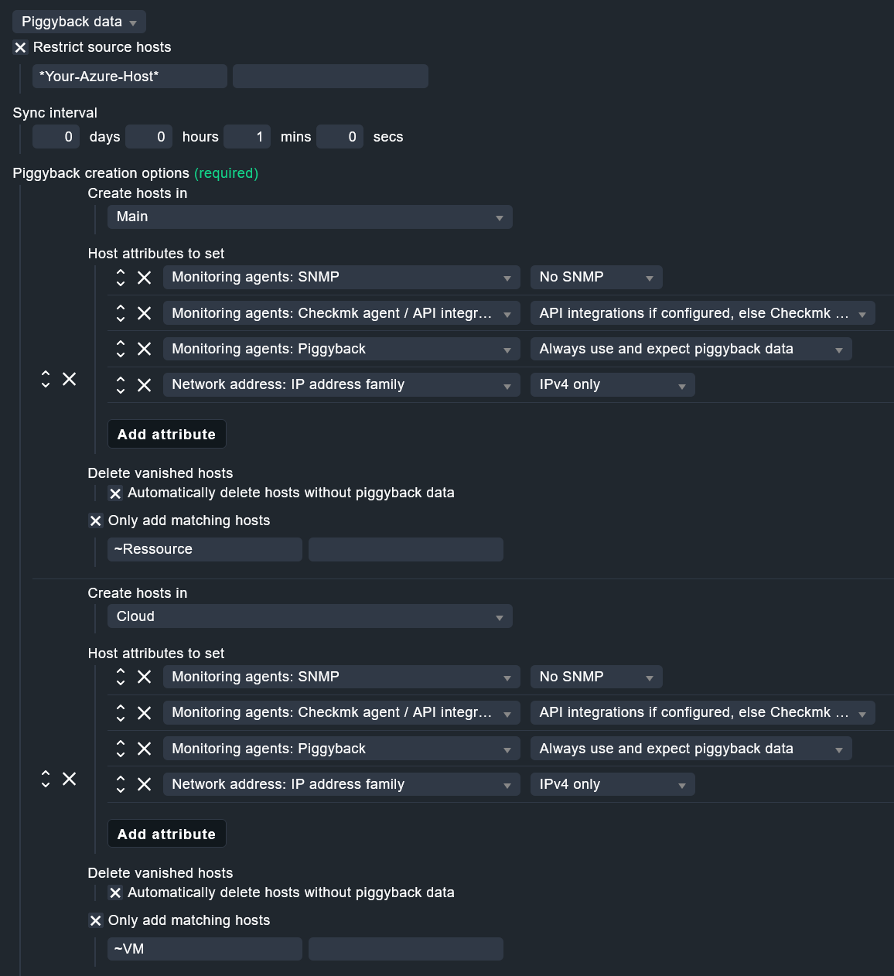Open the No SNMP dropdown in Main group

[595, 278]
